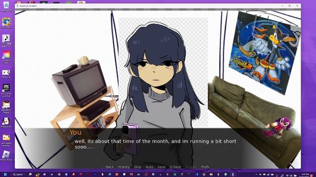Toggle Skip in the game quick menu
The image size is (316, 177).
(137, 167)
